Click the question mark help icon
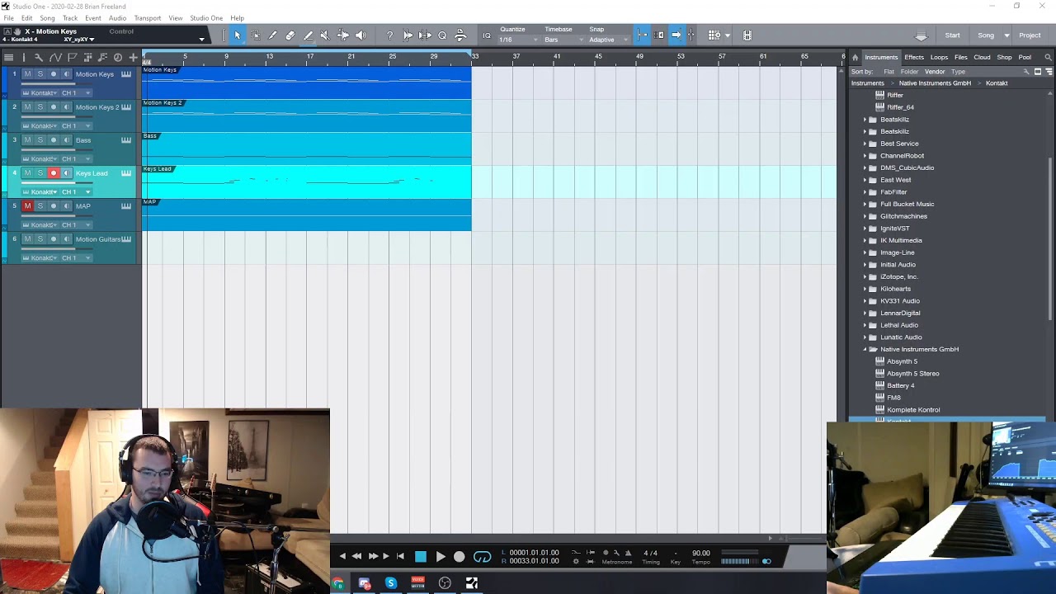 click(389, 35)
